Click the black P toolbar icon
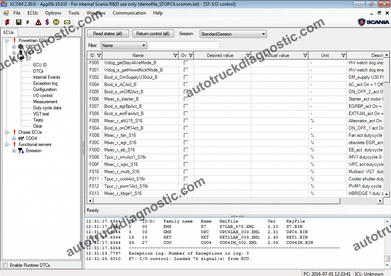The image size is (391, 276). (28, 22)
